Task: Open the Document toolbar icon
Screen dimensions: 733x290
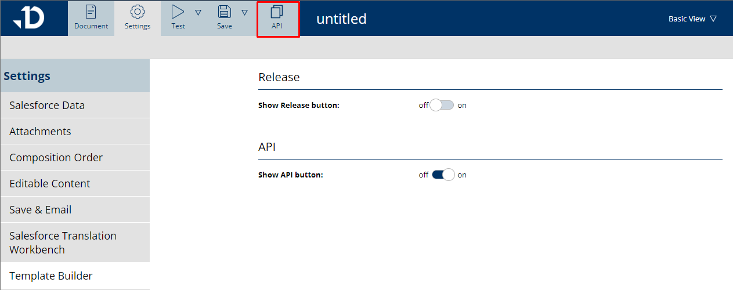Action: point(91,12)
